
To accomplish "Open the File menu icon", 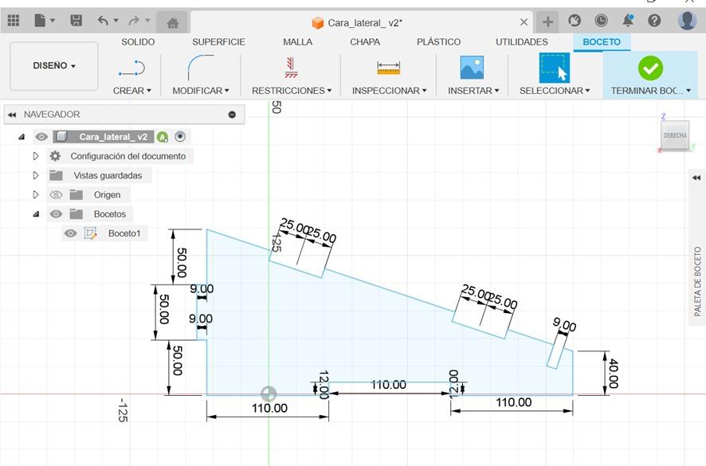I will (40, 20).
